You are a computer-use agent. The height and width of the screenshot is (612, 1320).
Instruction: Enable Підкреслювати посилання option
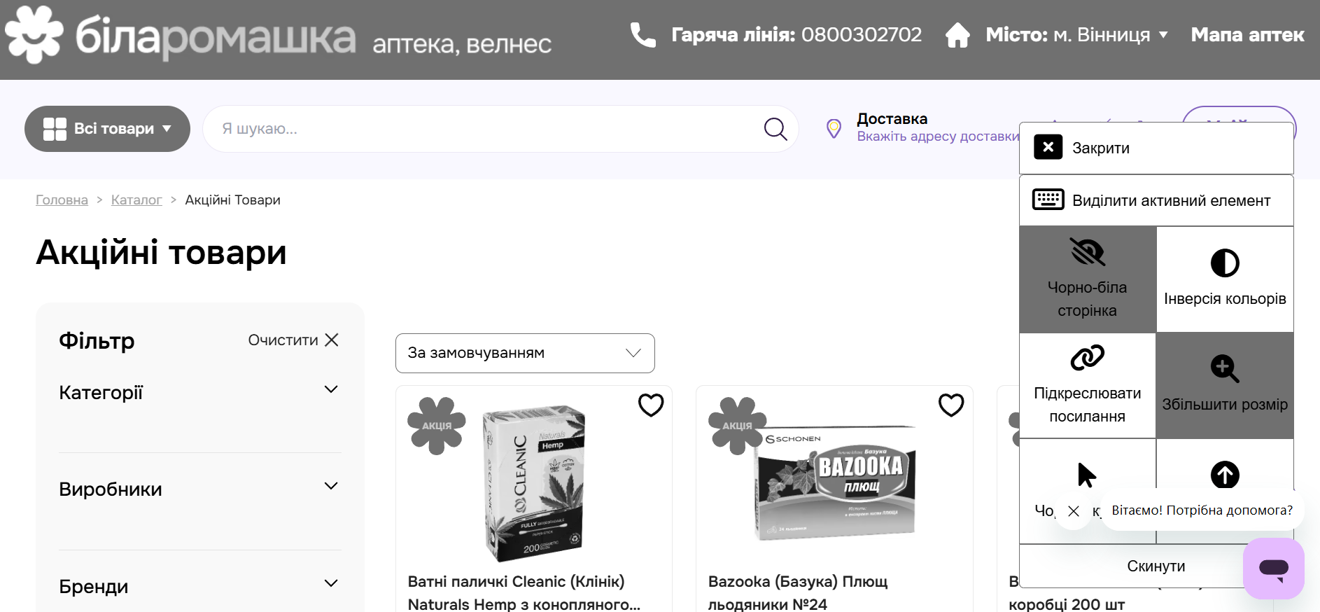[x=1088, y=386]
